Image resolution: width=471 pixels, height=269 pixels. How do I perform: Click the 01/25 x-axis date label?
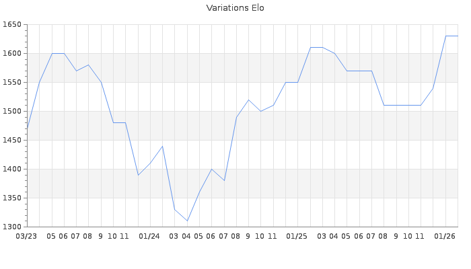[297, 237]
